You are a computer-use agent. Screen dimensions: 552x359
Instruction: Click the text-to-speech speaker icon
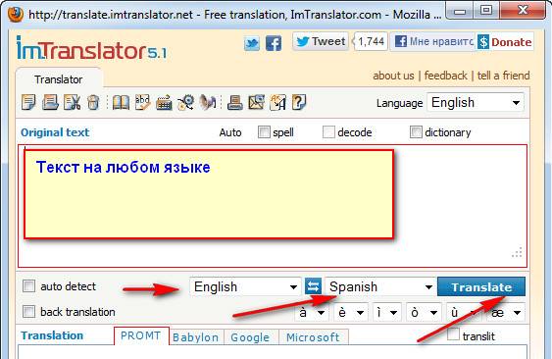point(208,103)
